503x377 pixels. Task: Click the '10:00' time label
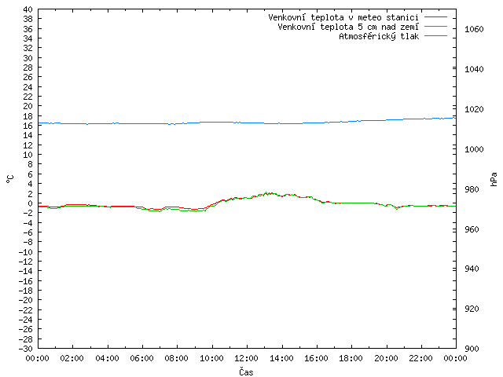coord(211,358)
